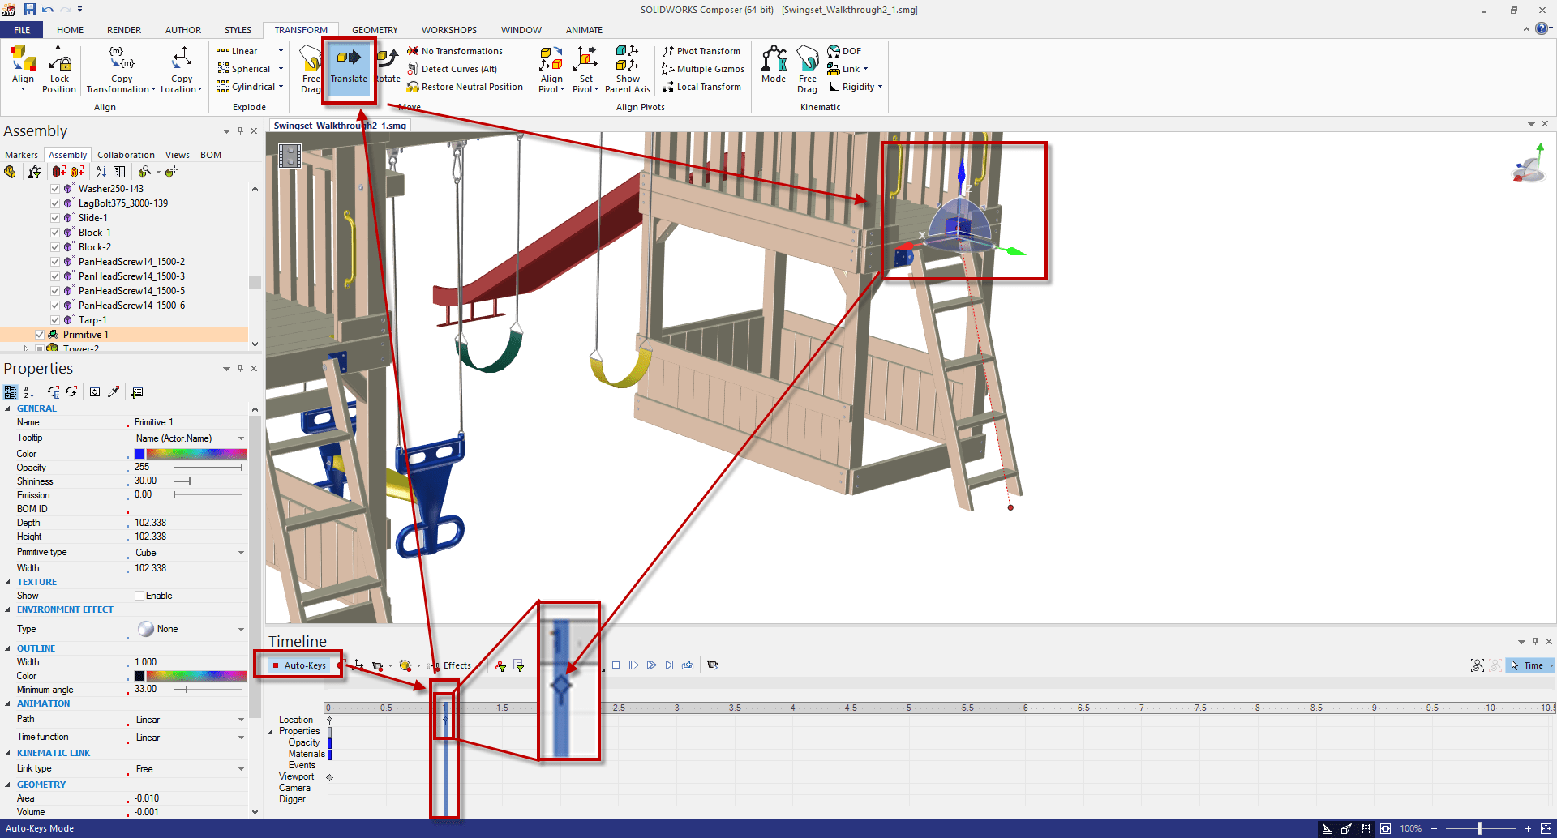Toggle the Tarp-1 visibility checkbox
Screen dimensions: 1557x838
point(55,320)
